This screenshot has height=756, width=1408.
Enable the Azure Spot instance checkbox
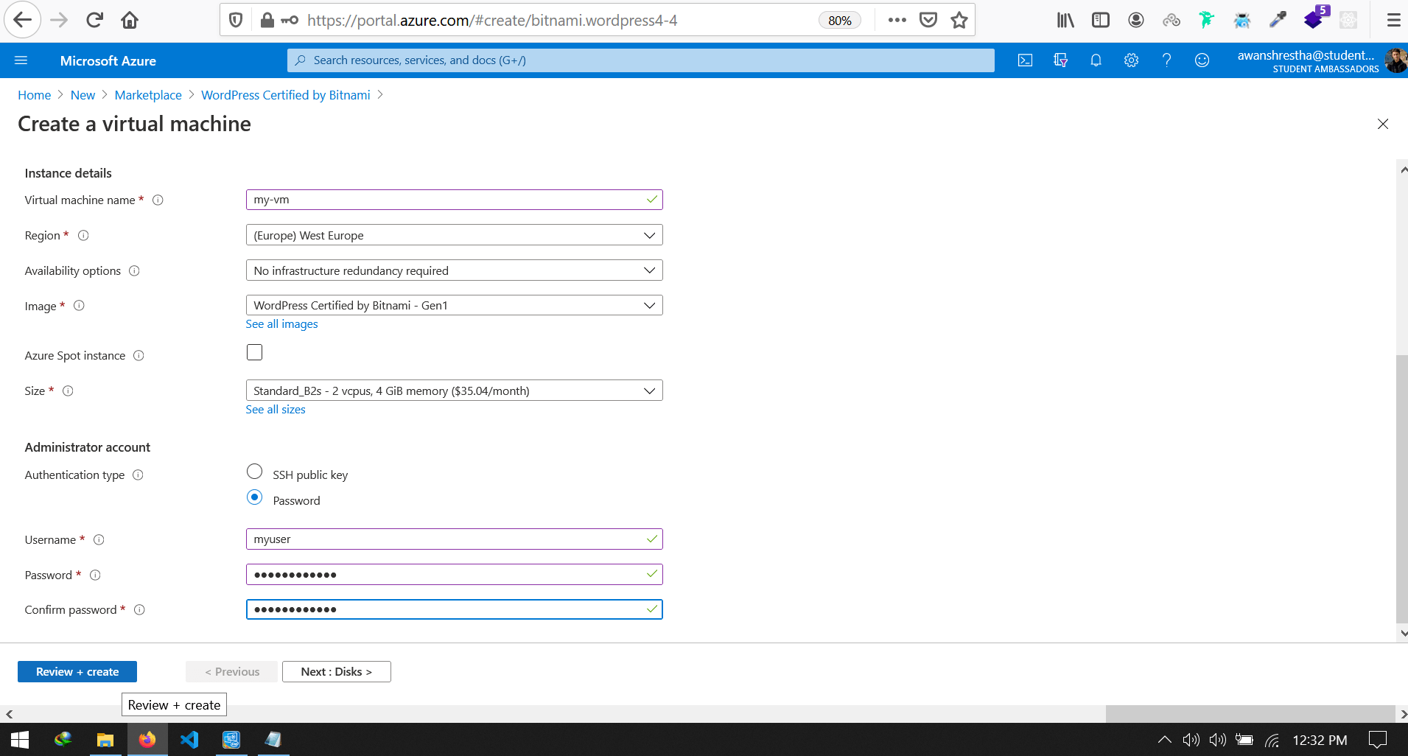253,351
